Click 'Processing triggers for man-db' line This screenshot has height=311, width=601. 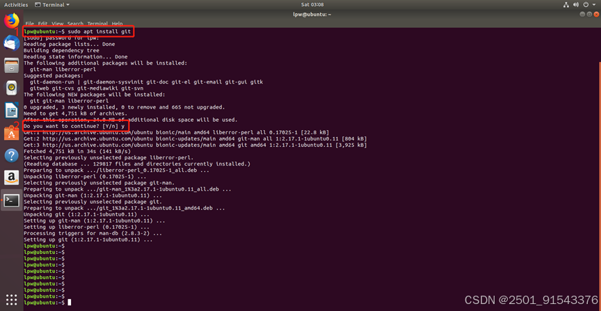pos(93,233)
